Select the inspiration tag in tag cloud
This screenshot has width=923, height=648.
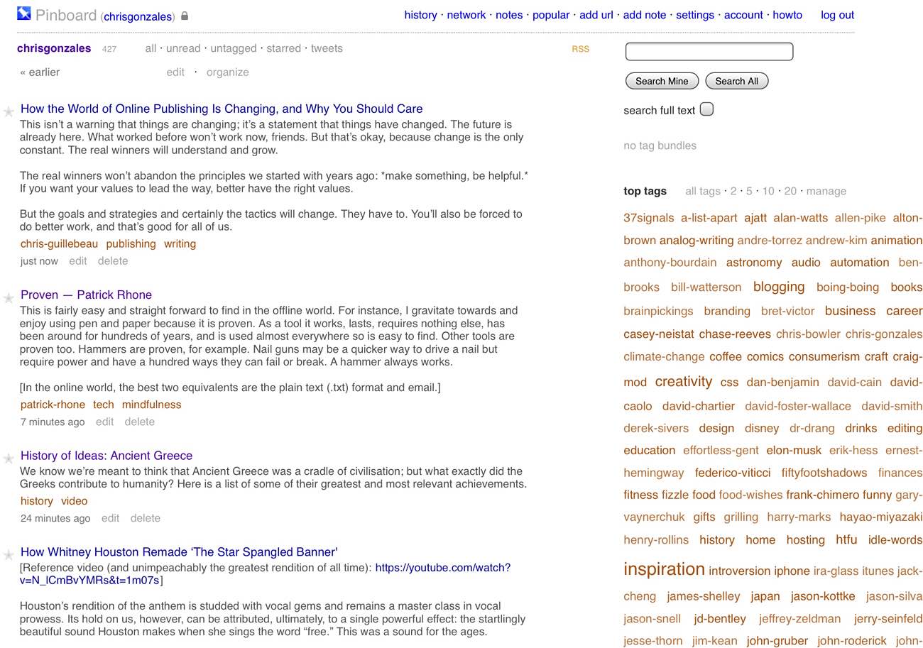pos(664,569)
